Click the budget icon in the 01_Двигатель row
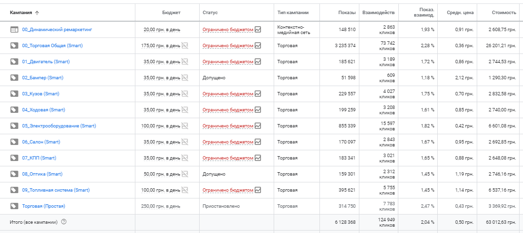523x233 pixels. point(185,61)
